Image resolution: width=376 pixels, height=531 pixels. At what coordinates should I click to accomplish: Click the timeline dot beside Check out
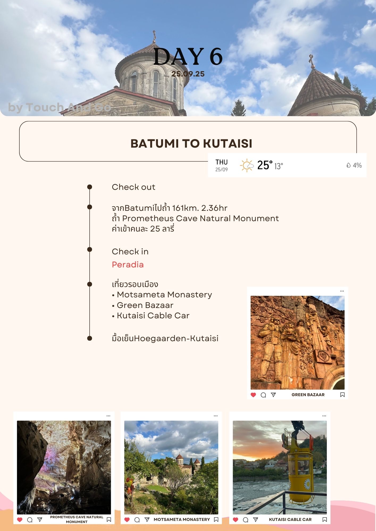tap(90, 187)
